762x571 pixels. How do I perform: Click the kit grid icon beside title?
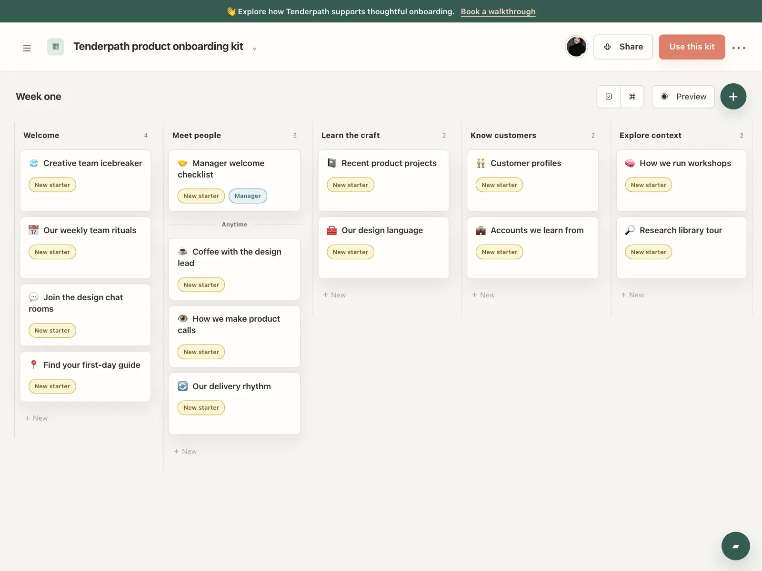click(56, 47)
